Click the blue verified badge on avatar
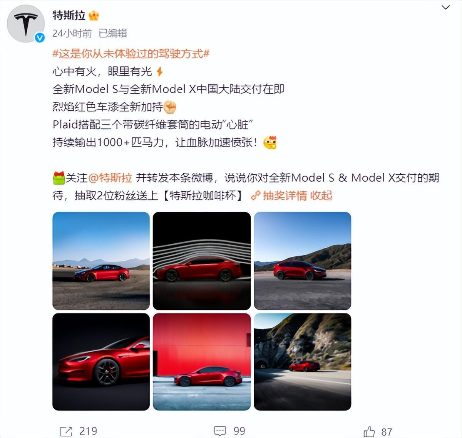This screenshot has width=462, height=438. (x=40, y=38)
